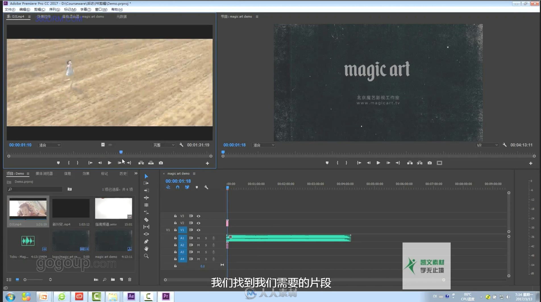
Task: Toggle snap magnet in timeline
Action: pyautogui.click(x=178, y=187)
